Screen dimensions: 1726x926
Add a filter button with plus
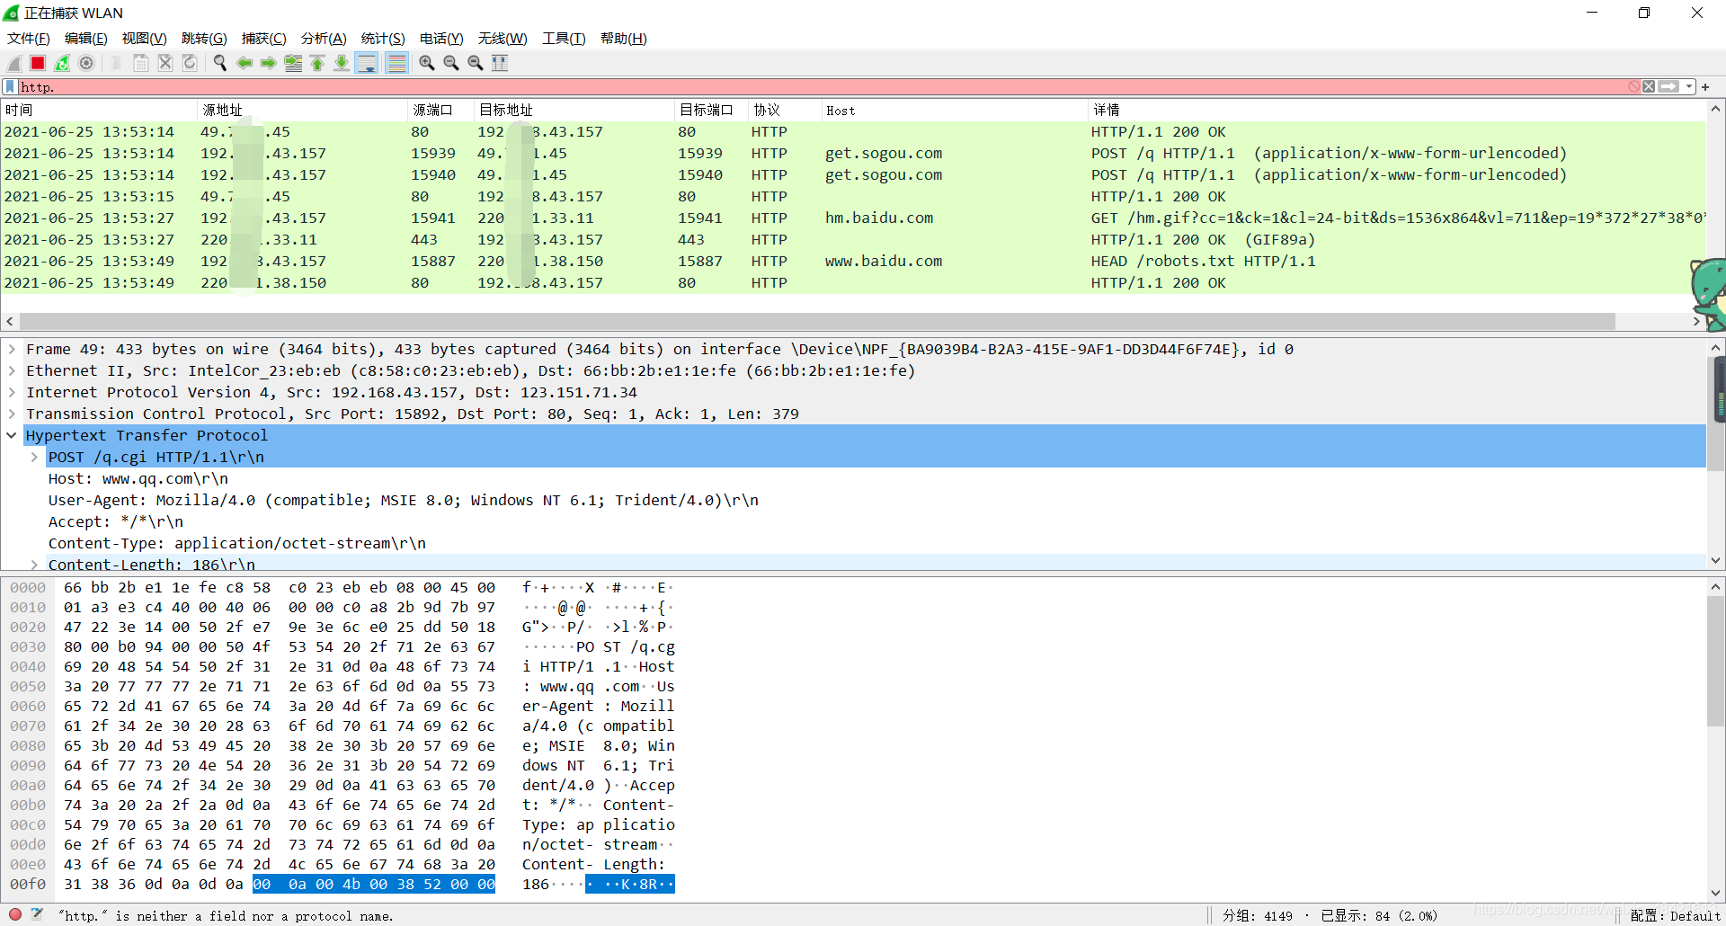(1705, 87)
